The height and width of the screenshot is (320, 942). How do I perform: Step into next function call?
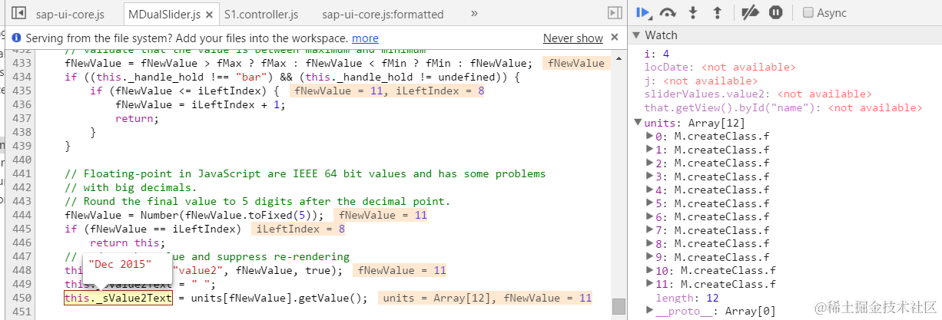tap(693, 12)
